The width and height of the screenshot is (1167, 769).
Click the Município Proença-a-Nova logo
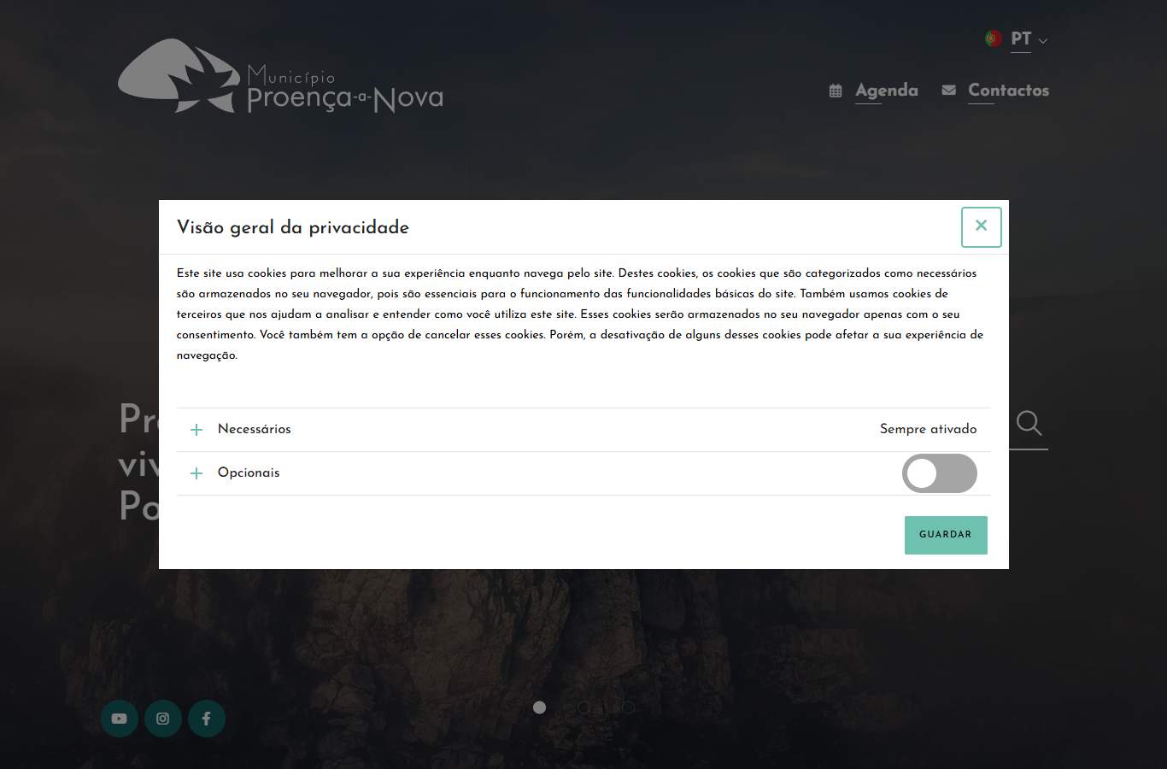pos(280,76)
